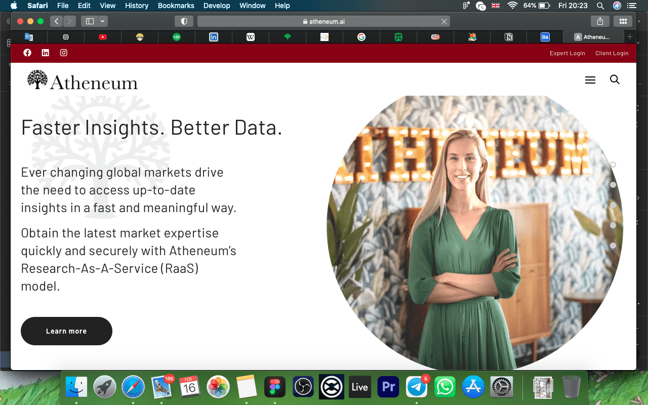Select the first hollow slide indicator dot
Viewport: 648px width, 405px height.
(x=613, y=165)
